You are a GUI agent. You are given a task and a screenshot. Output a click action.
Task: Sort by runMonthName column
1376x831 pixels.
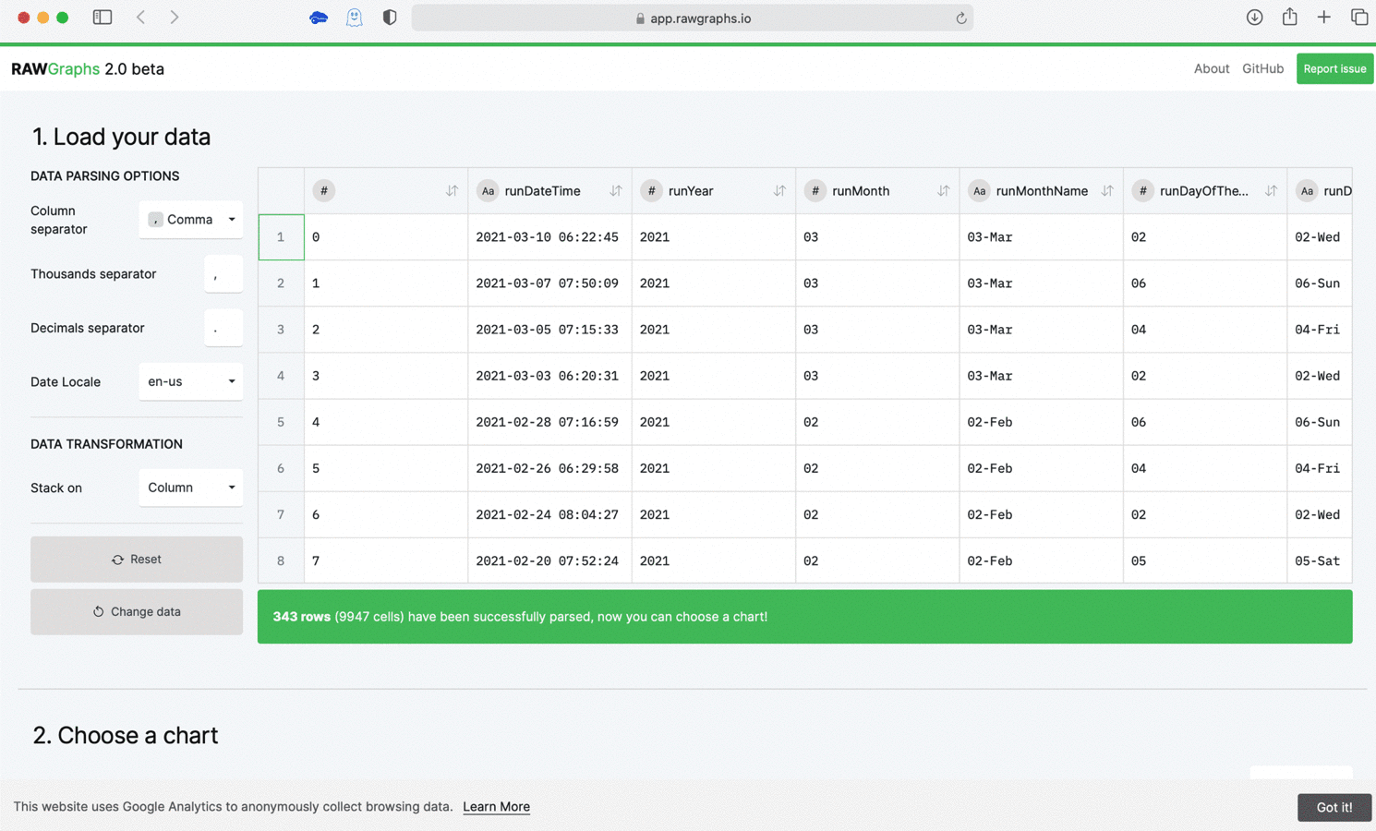point(1106,191)
